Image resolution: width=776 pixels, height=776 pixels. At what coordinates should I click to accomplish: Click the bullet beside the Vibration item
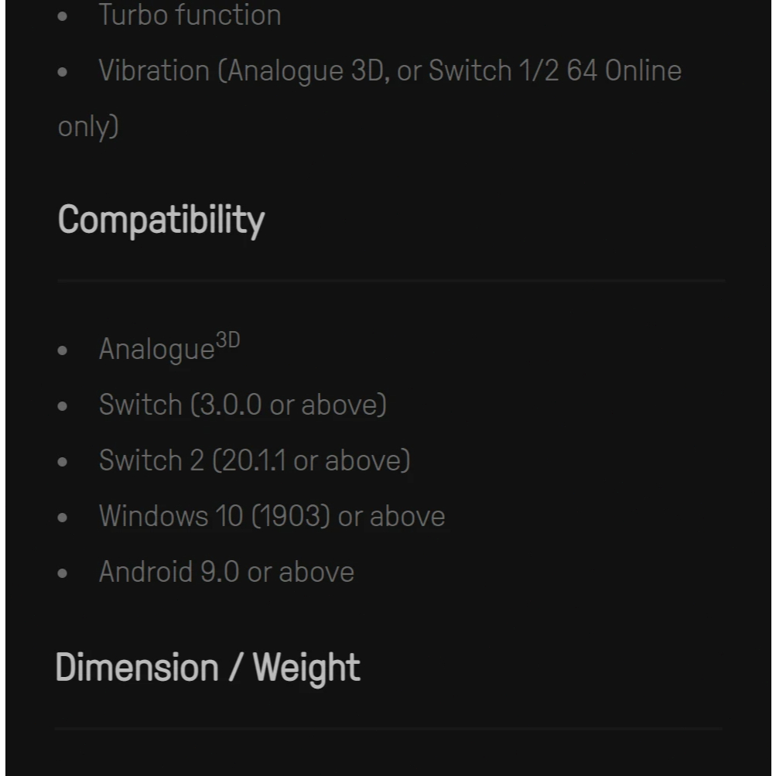[63, 73]
